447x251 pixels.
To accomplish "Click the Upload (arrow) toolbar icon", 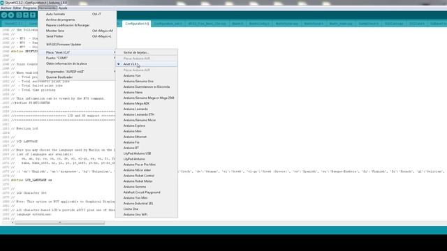I will point(11,15).
